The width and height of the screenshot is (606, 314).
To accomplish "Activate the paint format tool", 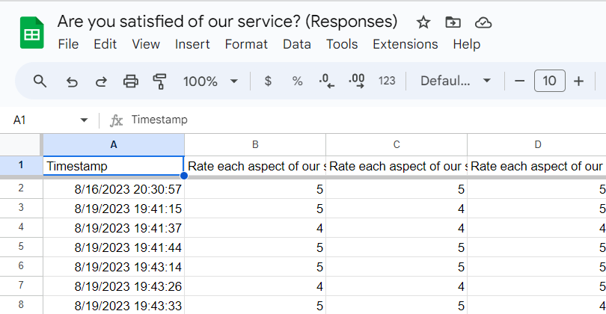I will [x=159, y=81].
